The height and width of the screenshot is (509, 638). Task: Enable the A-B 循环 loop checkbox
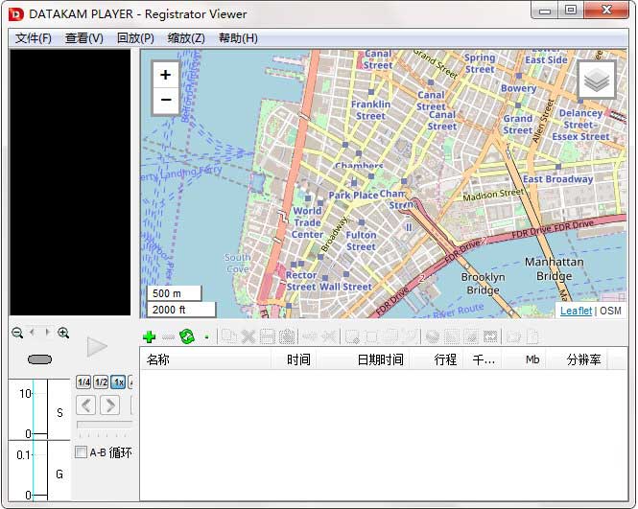point(81,452)
